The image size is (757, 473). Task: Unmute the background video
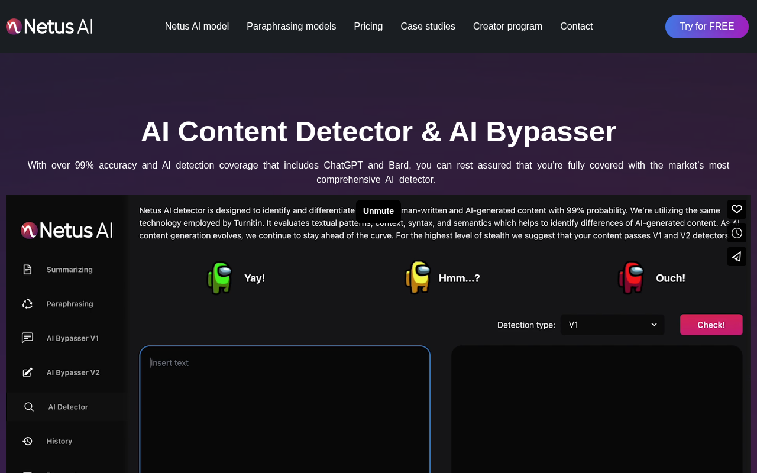[378, 211]
